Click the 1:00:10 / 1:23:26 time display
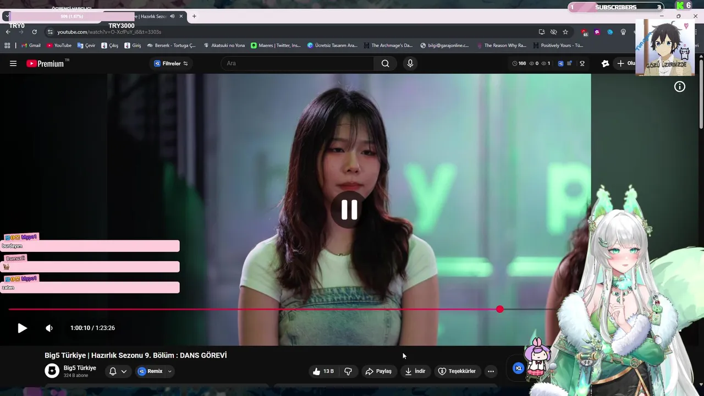The width and height of the screenshot is (704, 396). coord(92,328)
